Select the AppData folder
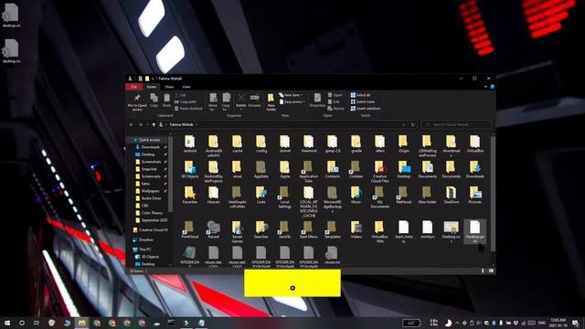This screenshot has width=585, height=329. point(261,169)
